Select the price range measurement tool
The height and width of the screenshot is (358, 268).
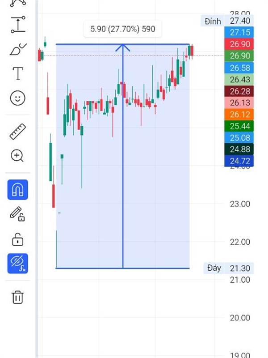click(x=18, y=24)
